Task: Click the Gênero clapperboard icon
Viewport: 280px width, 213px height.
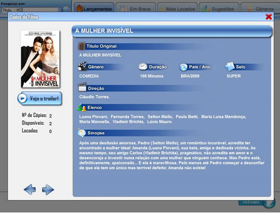Action: point(82,66)
